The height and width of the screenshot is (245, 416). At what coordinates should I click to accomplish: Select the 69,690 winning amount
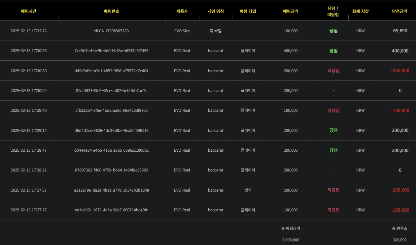click(400, 31)
